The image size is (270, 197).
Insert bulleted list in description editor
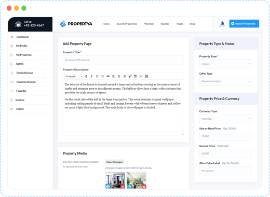pos(97,76)
